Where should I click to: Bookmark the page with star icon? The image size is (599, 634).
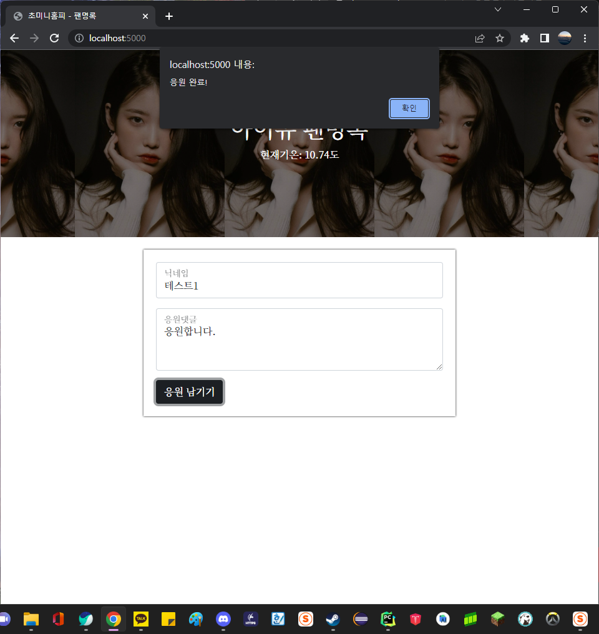[x=500, y=38]
